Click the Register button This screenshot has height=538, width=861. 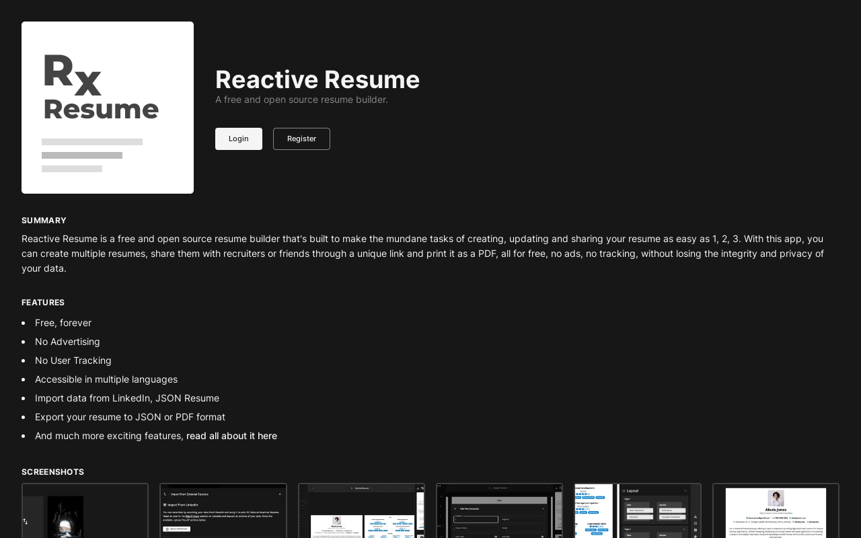[x=301, y=139]
